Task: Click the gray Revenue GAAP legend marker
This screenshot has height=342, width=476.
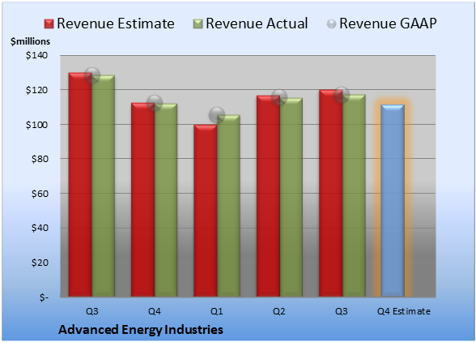Action: coord(331,24)
